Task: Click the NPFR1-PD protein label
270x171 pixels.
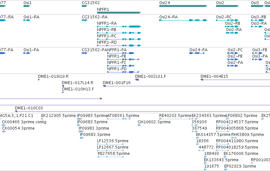Action: click(x=117, y=69)
